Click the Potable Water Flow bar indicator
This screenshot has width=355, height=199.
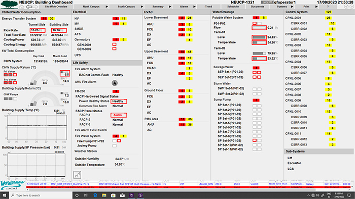pyautogui.click(x=259, y=28)
